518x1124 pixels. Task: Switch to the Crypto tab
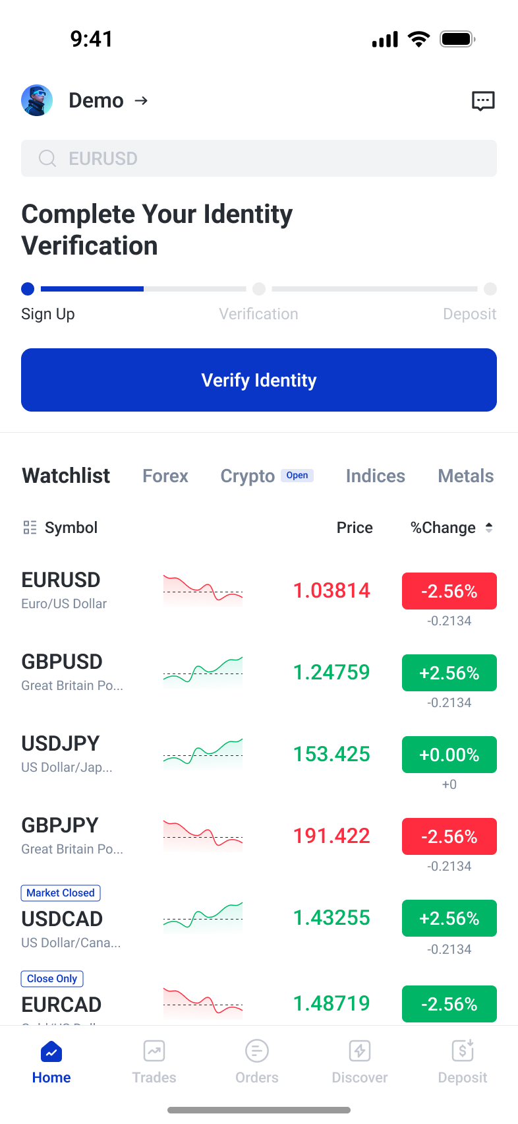click(x=248, y=476)
